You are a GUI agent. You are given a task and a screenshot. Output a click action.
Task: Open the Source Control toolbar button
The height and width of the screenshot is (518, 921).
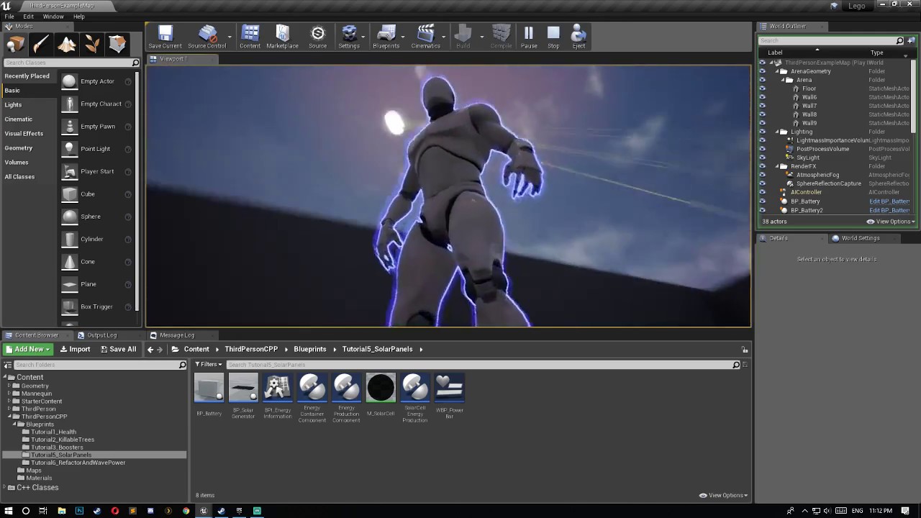point(207,36)
